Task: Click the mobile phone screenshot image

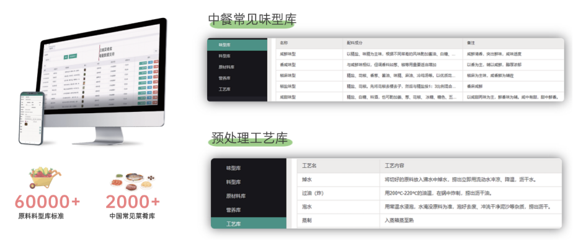Action: click(32, 118)
